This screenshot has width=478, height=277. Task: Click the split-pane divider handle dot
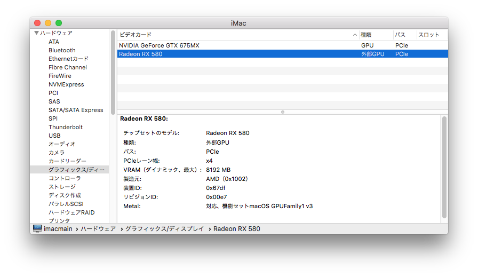point(283,112)
